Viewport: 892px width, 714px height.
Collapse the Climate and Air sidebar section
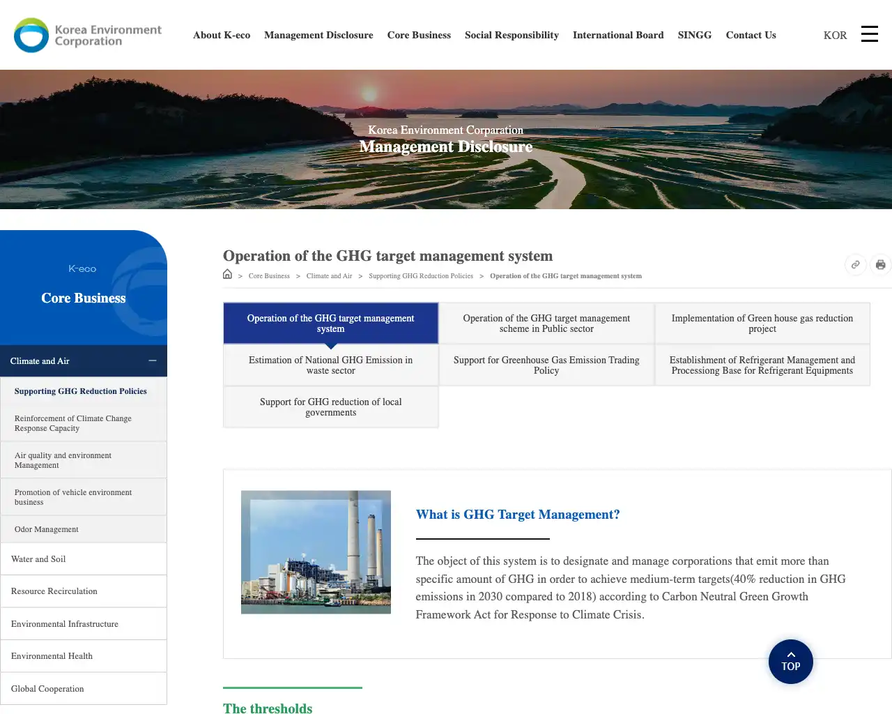click(x=152, y=360)
